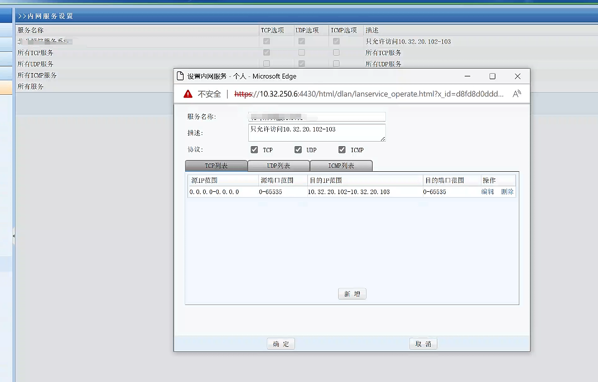Click the 取消 button
Image resolution: width=598 pixels, height=382 pixels.
coord(423,344)
